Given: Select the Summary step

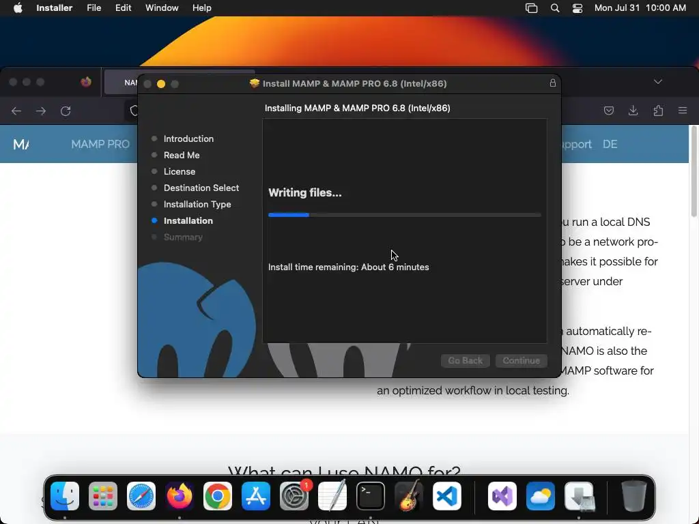Looking at the screenshot, I should [183, 237].
